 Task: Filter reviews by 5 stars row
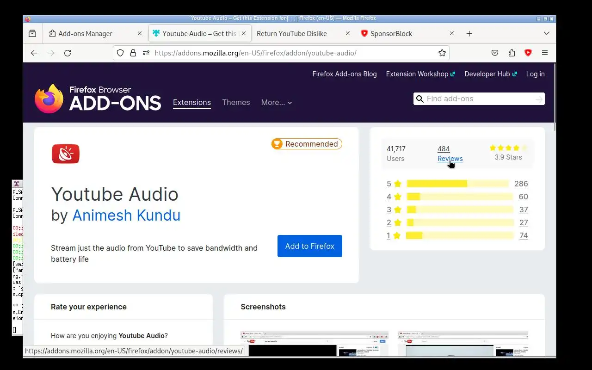pos(457,184)
